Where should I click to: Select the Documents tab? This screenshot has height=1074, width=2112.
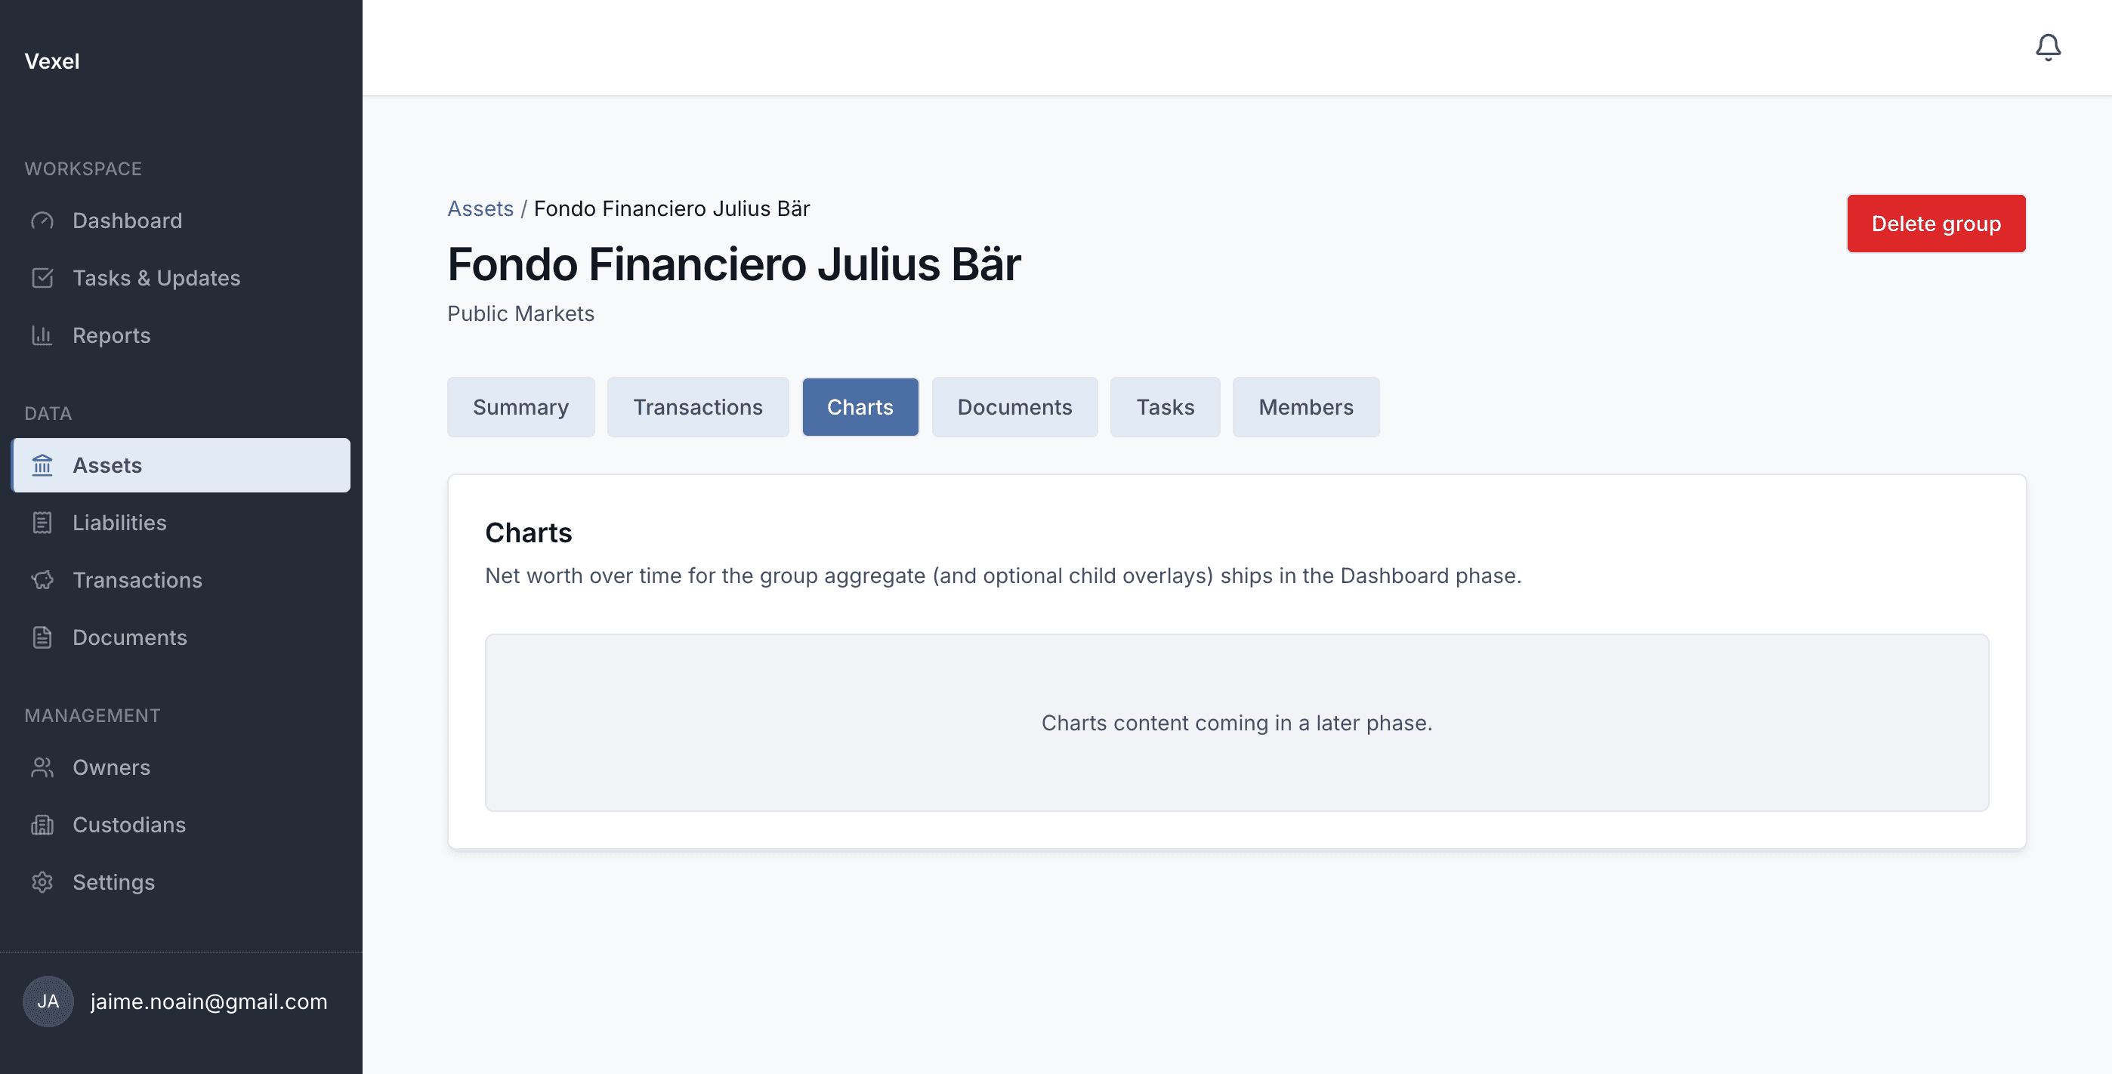tap(1014, 406)
